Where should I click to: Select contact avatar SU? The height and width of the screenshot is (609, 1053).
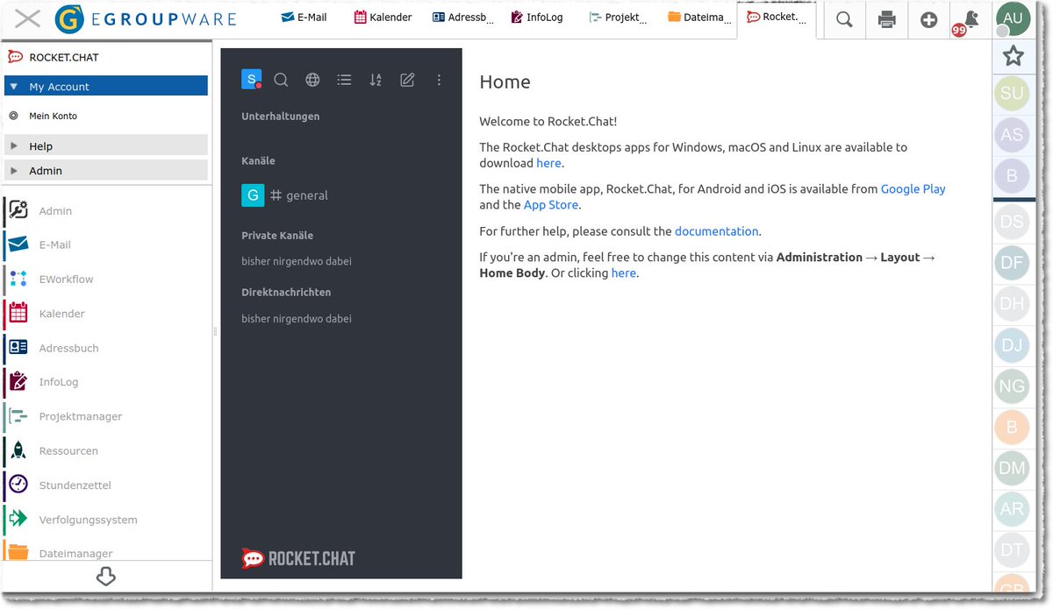click(1012, 94)
